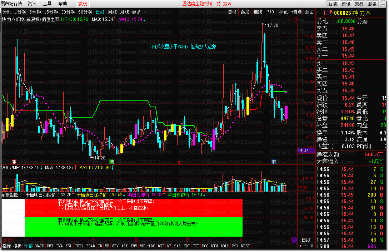This screenshot has height=252, width=389.
Task: Click the 交易 button at top right
Action: click(x=359, y=4)
